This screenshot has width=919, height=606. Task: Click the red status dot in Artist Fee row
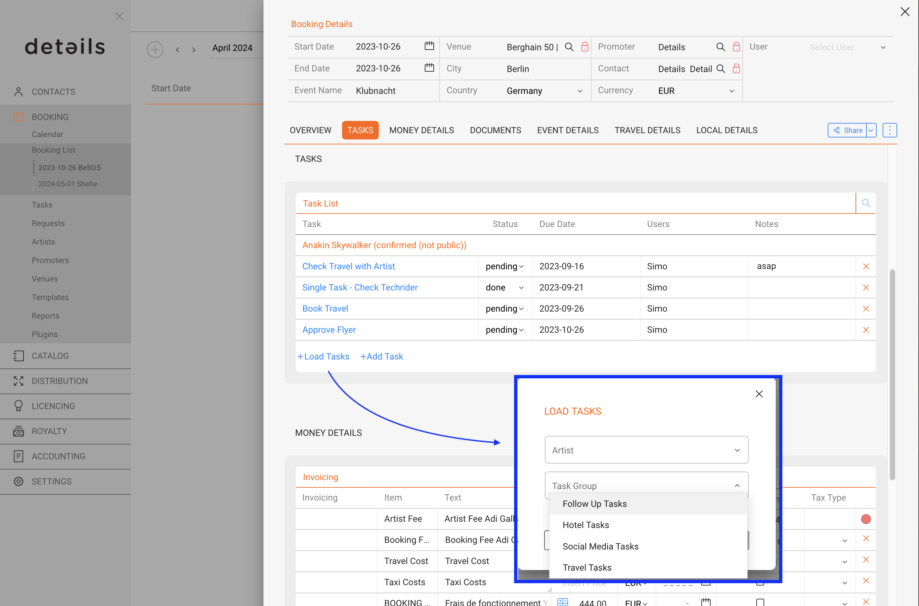pos(866,519)
